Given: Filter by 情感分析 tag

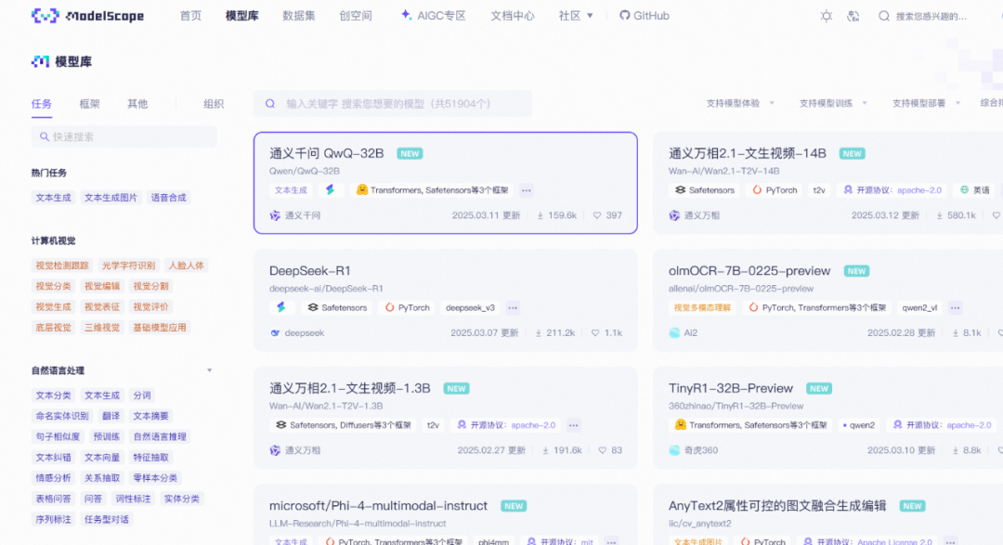Looking at the screenshot, I should [53, 478].
